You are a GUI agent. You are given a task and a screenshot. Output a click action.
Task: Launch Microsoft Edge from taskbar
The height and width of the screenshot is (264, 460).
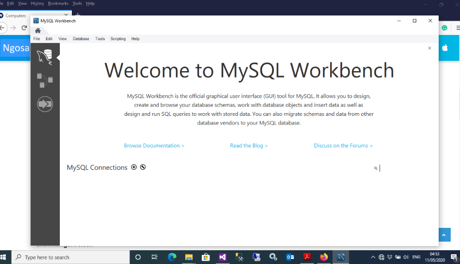pyautogui.click(x=172, y=257)
